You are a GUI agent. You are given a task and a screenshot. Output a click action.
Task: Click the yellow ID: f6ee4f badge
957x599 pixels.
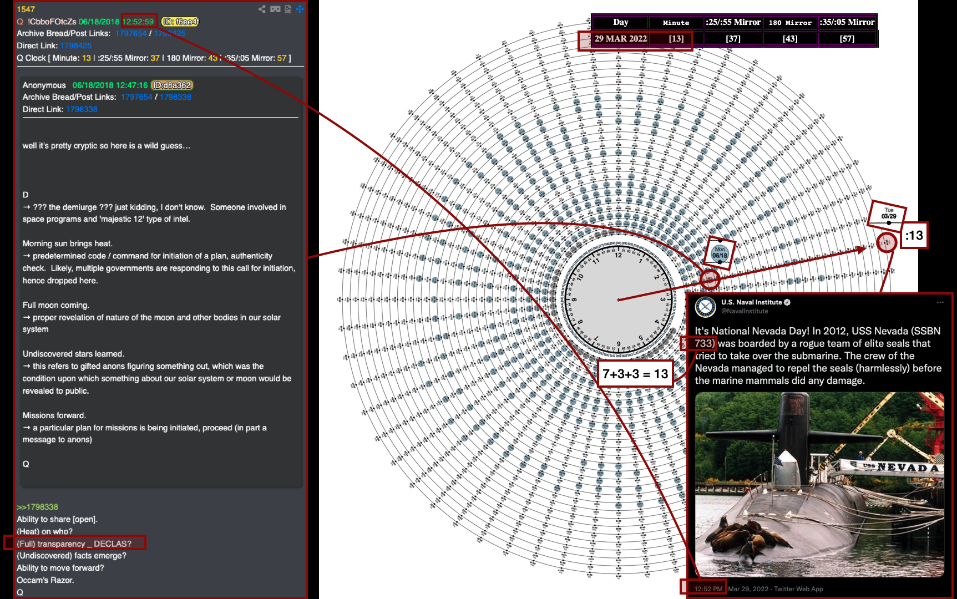[180, 22]
